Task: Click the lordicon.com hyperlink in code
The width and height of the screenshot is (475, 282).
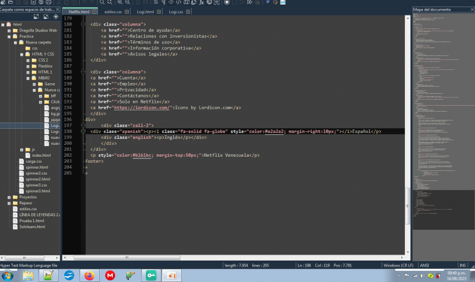Action: click(x=142, y=107)
